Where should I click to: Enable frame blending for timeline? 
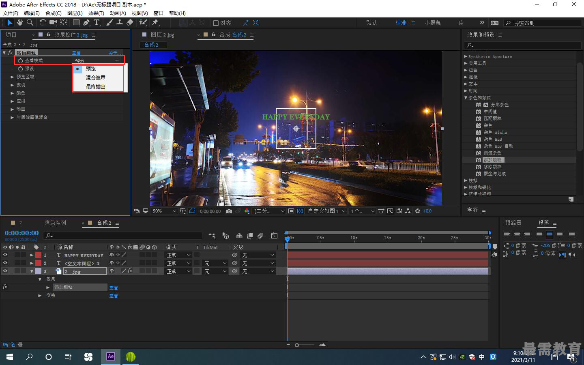pos(250,236)
